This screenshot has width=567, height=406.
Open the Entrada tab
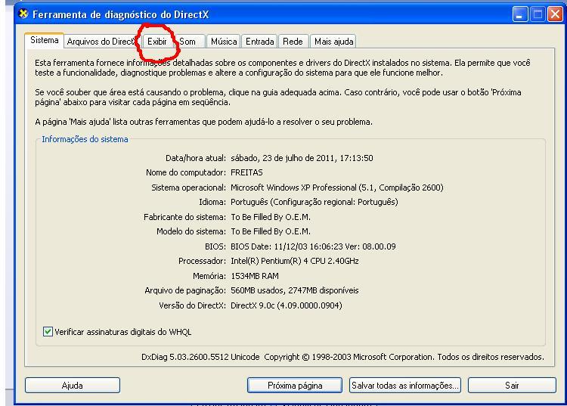coord(259,42)
